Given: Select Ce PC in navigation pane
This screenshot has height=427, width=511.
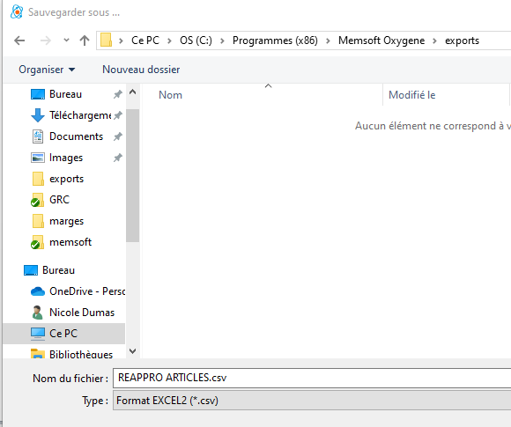Looking at the screenshot, I should [63, 333].
